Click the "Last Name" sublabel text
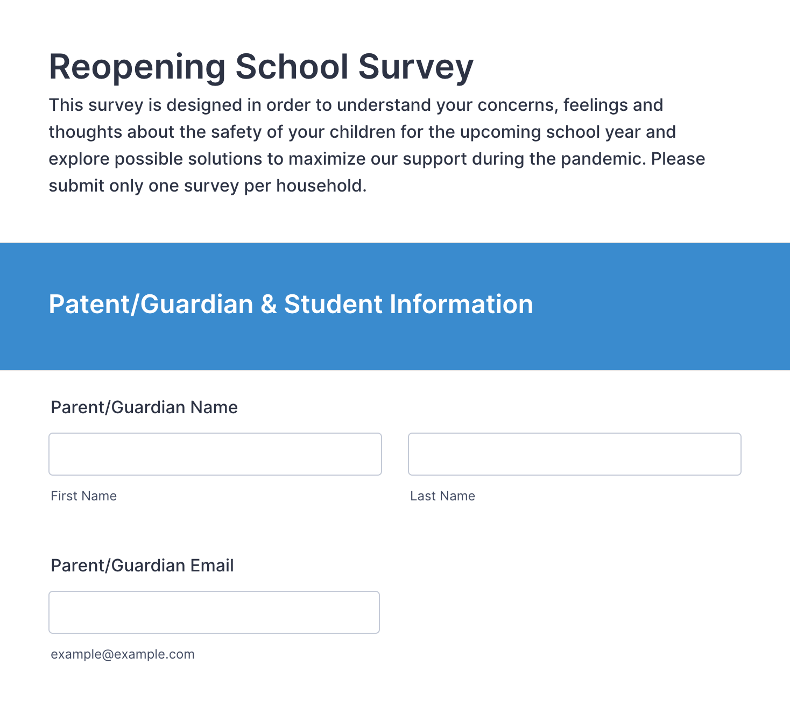This screenshot has height=707, width=790. [x=442, y=496]
